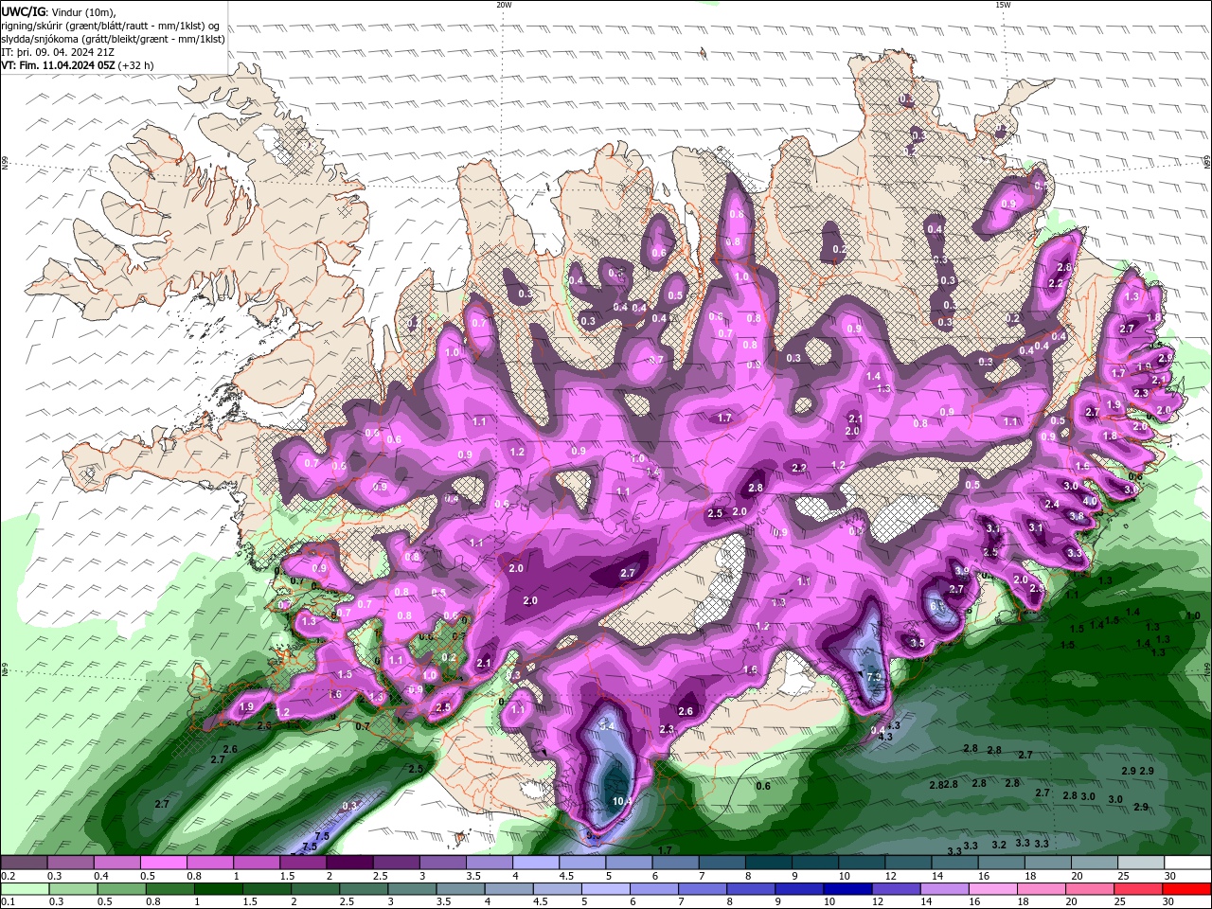Click the dark purple 2 snow legend swatch
This screenshot has height=909, width=1212.
[349, 863]
